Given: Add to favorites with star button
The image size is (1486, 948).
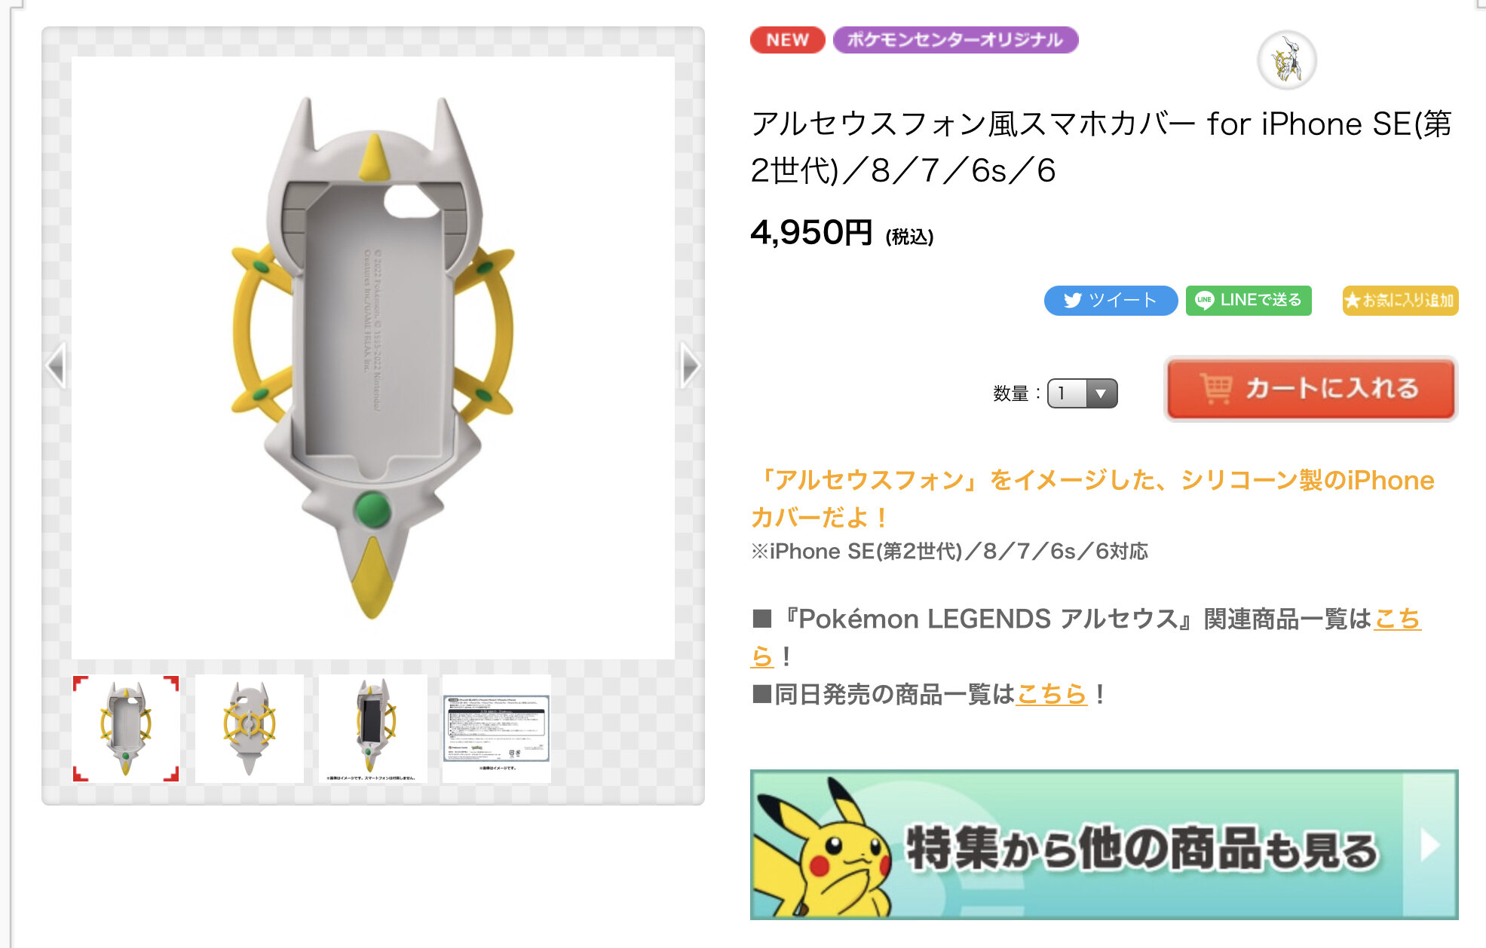Looking at the screenshot, I should point(1400,300).
